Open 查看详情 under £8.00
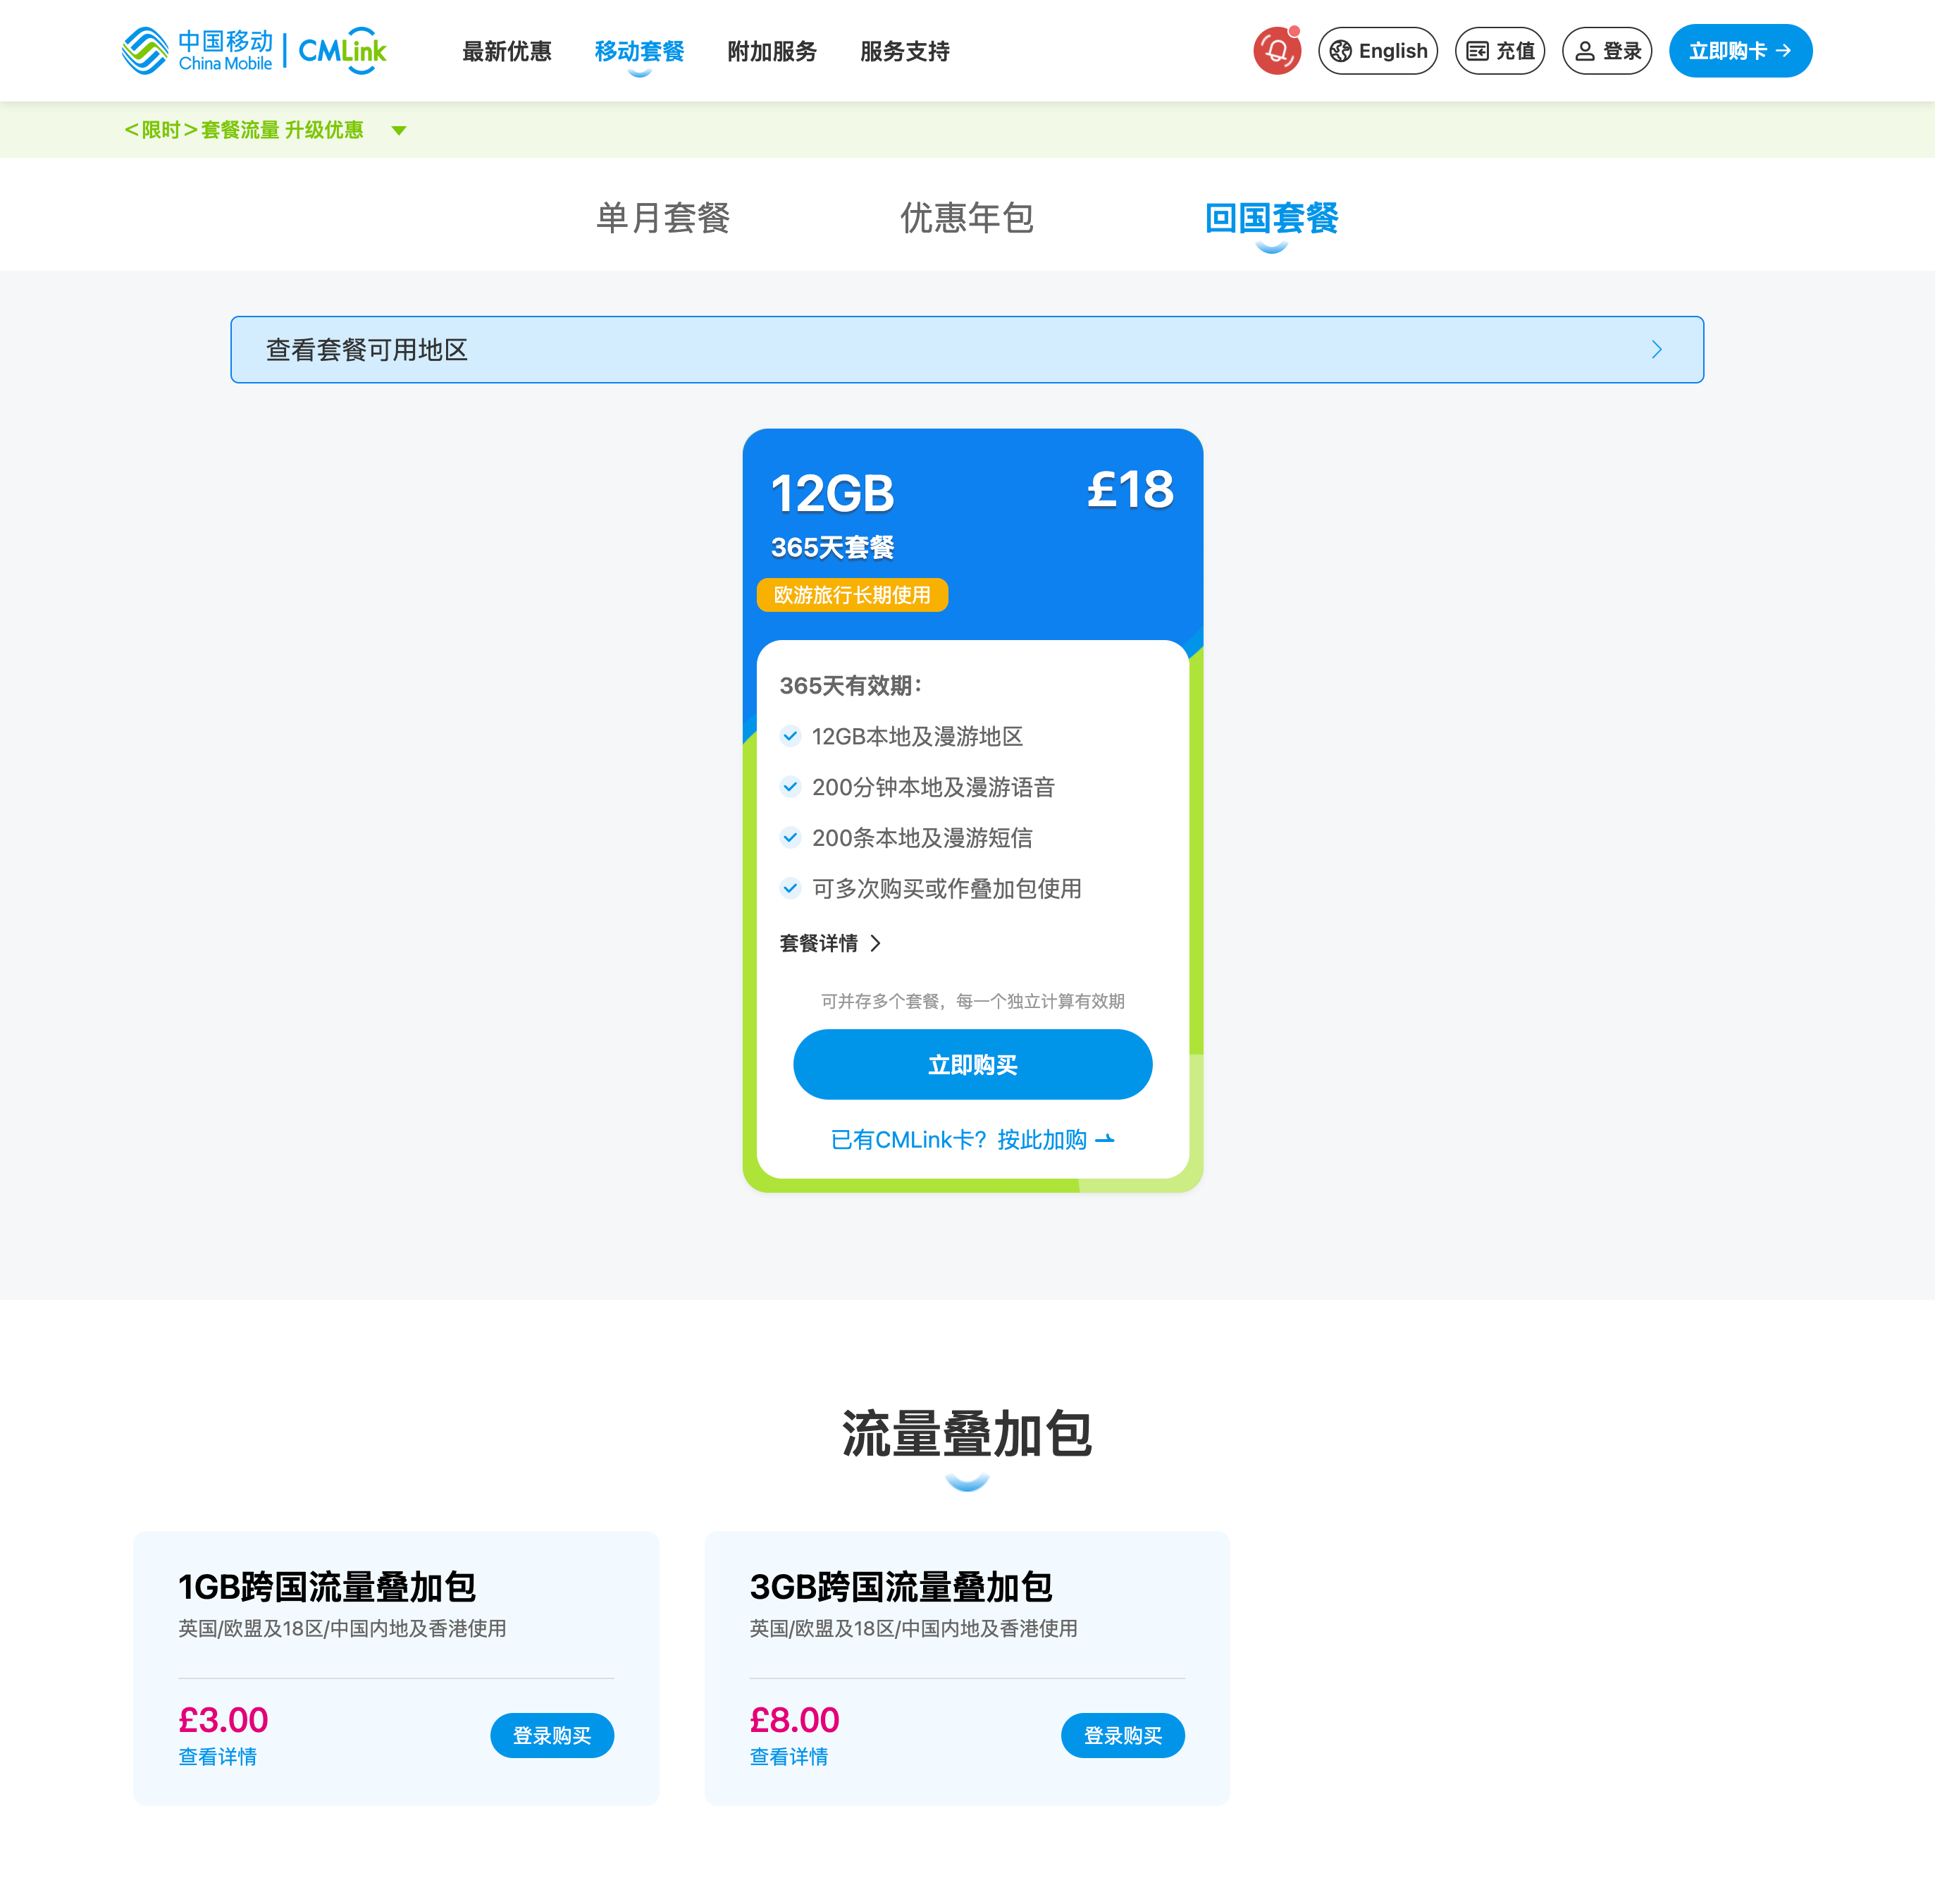The height and width of the screenshot is (1904, 1935). [x=789, y=1757]
